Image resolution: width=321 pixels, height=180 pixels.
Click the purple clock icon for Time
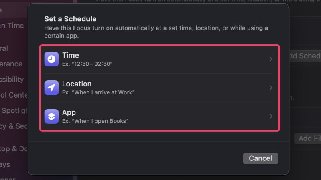click(x=51, y=59)
